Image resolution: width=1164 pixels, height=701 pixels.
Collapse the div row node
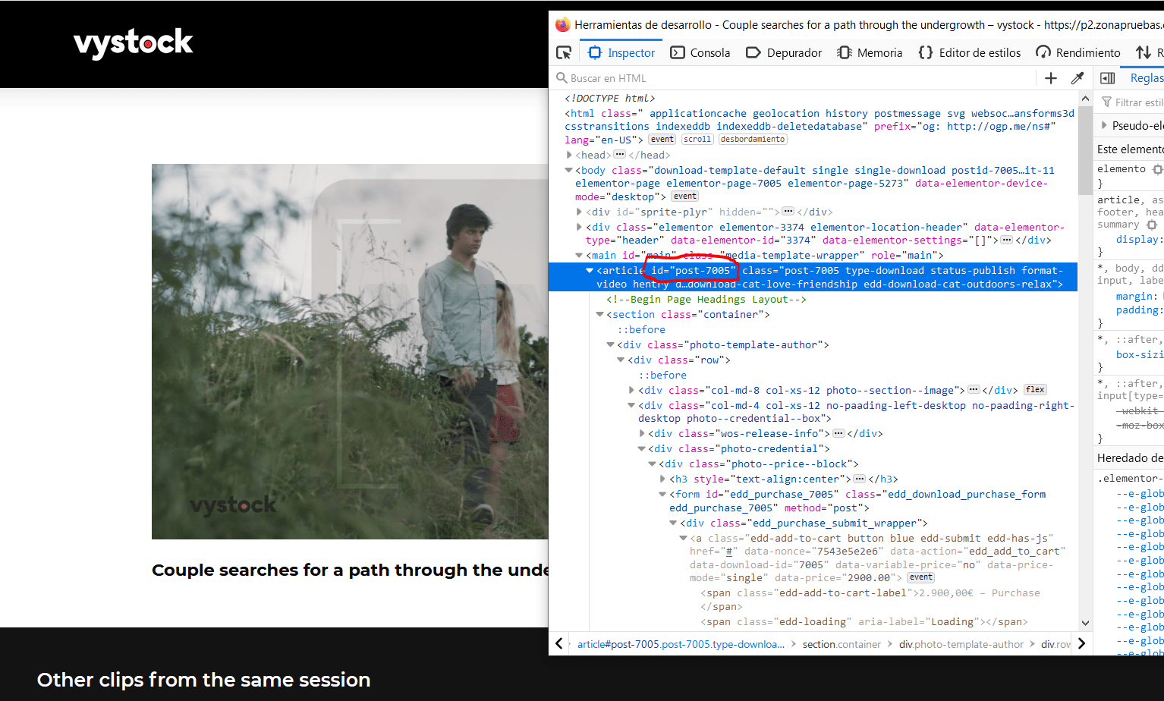pyautogui.click(x=621, y=360)
